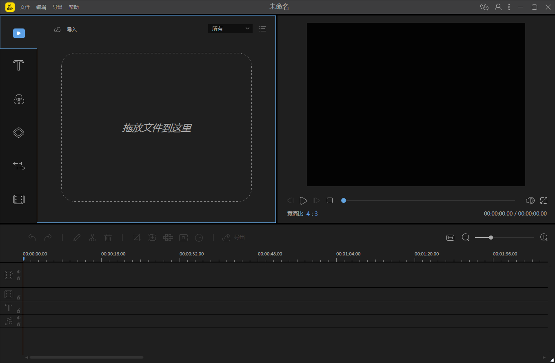
Task: Enter fullscreen preview mode
Action: [x=544, y=200]
